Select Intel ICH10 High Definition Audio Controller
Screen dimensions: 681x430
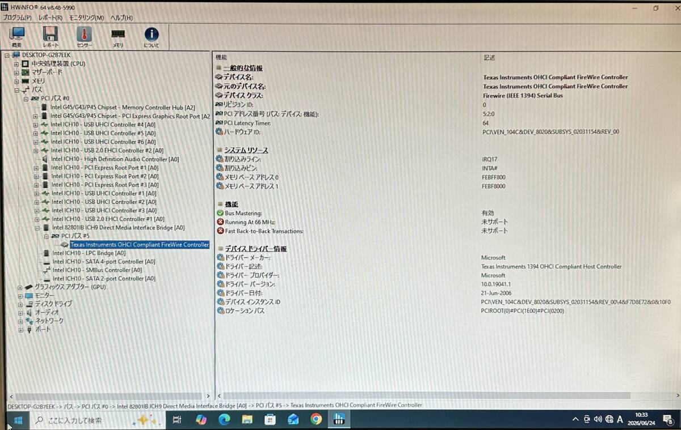point(115,159)
